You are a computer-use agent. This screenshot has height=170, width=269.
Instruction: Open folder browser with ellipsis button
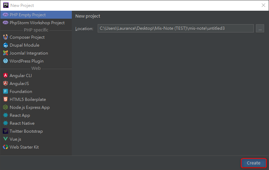[260, 28]
